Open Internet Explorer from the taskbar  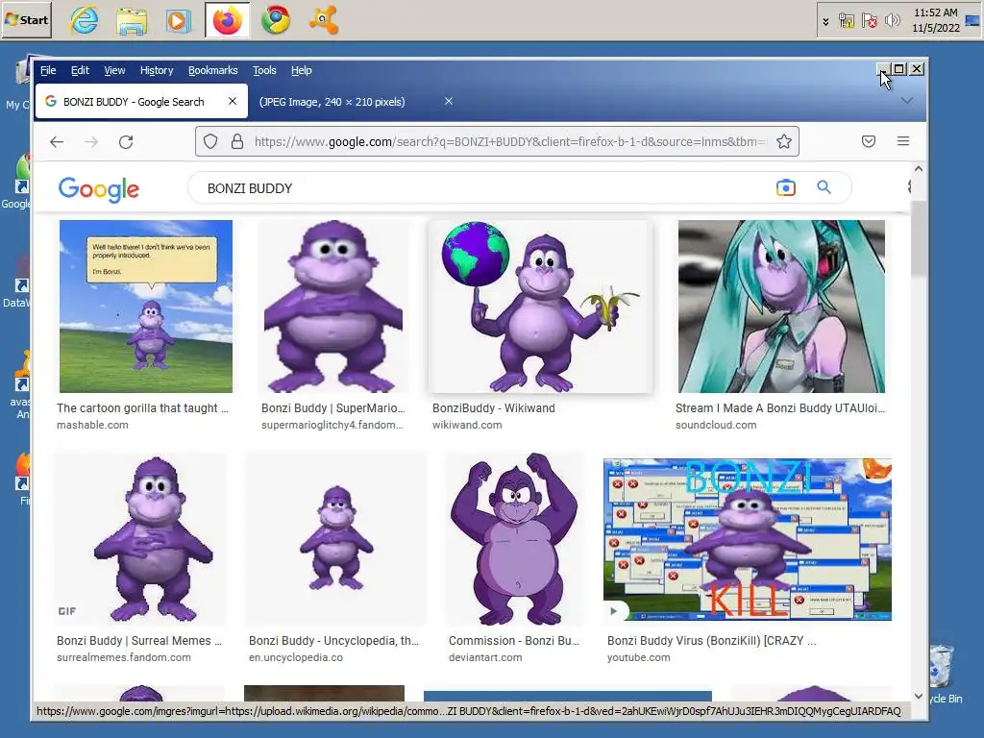(x=85, y=20)
